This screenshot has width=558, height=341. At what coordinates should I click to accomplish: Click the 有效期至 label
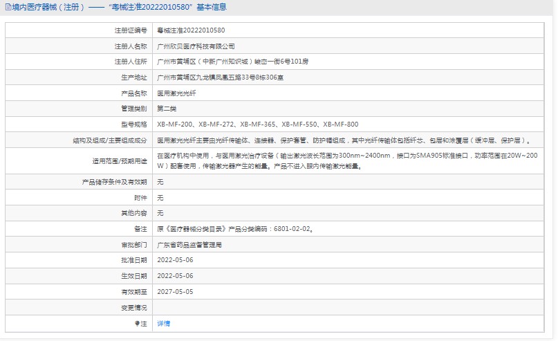point(134,292)
